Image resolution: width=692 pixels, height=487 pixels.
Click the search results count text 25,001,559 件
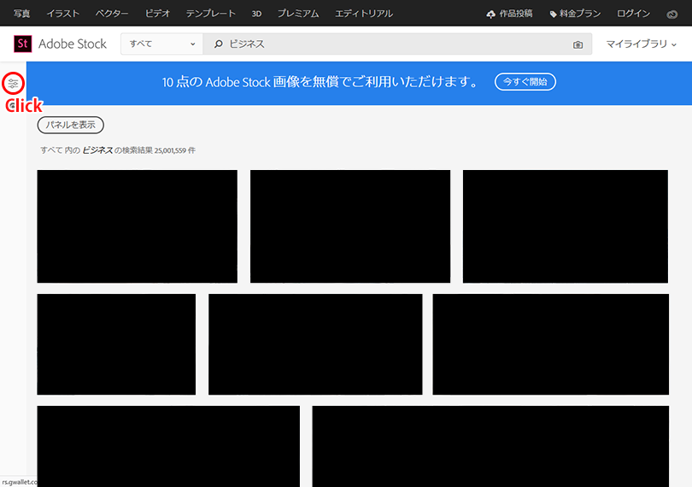coord(175,150)
